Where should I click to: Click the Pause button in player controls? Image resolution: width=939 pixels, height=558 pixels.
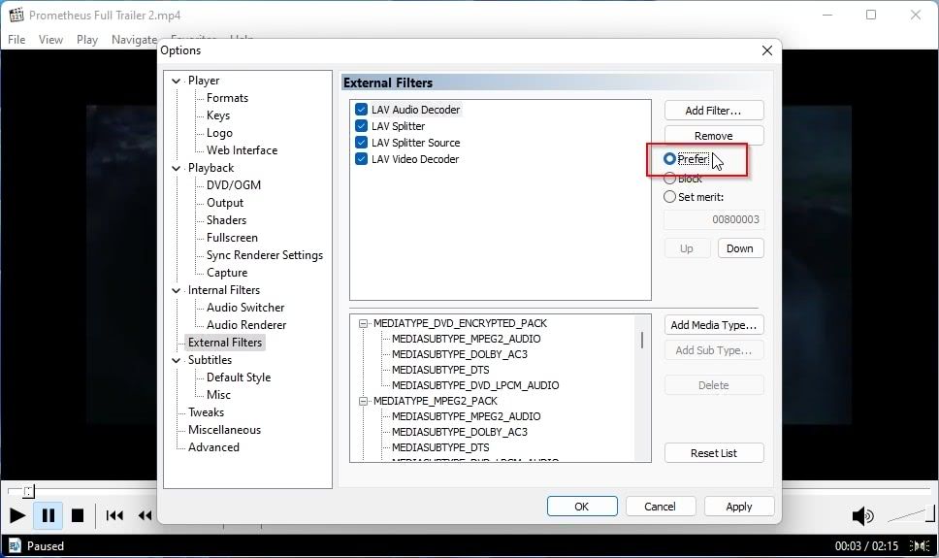pos(48,515)
